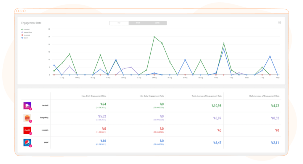Switch chart to Month view
This screenshot has height=164, width=303.
pos(157,23)
